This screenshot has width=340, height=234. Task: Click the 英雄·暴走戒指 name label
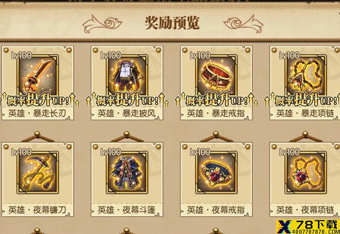click(x=216, y=113)
